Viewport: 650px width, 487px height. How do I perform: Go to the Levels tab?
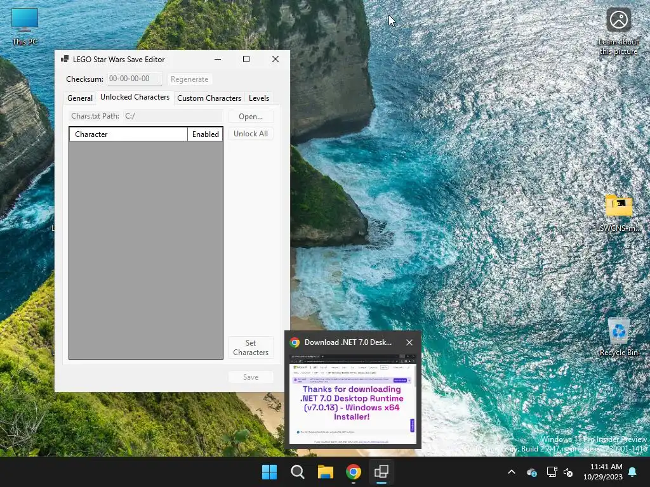[259, 98]
